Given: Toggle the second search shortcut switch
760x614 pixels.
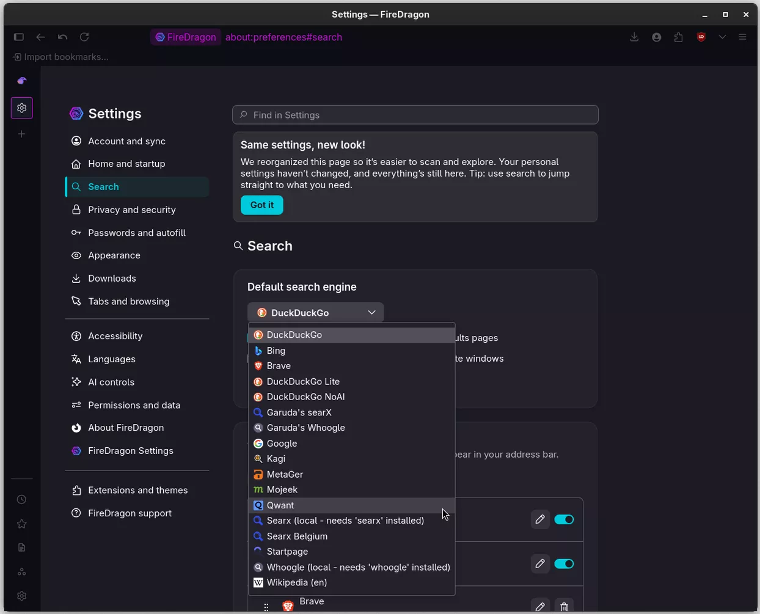Looking at the screenshot, I should tap(564, 564).
